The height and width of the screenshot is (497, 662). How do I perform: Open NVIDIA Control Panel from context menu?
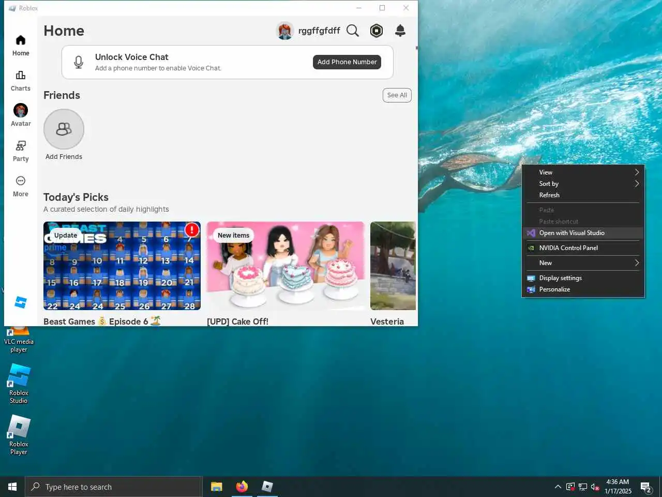point(583,248)
